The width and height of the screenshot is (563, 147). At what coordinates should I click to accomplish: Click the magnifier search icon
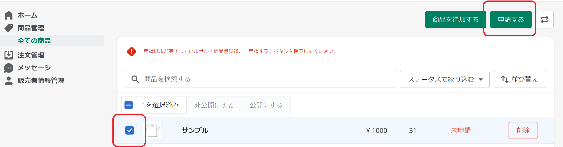135,79
